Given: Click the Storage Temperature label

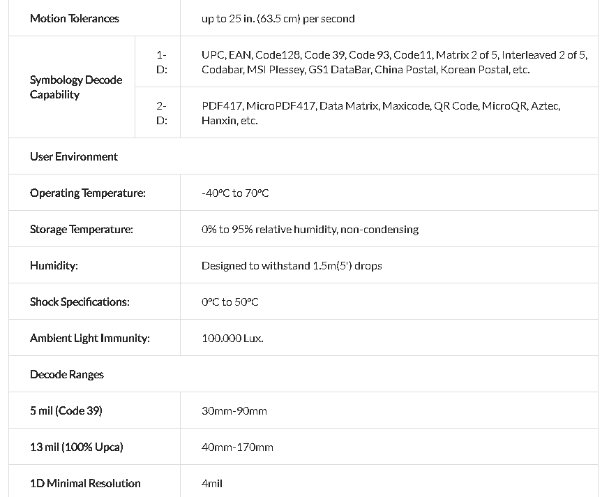Looking at the screenshot, I should coord(82,229).
